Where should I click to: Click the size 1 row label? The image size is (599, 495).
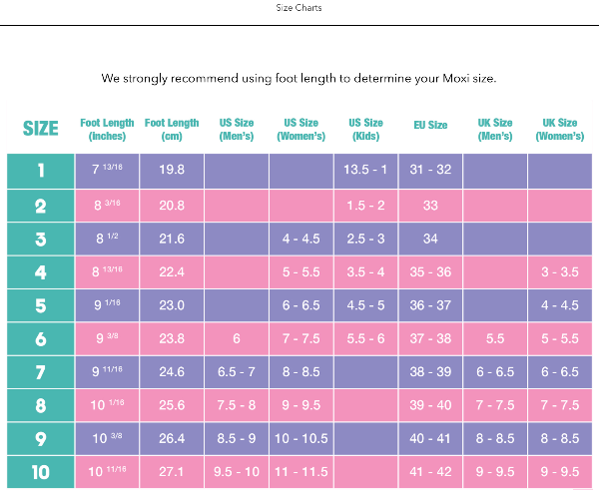click(x=41, y=171)
